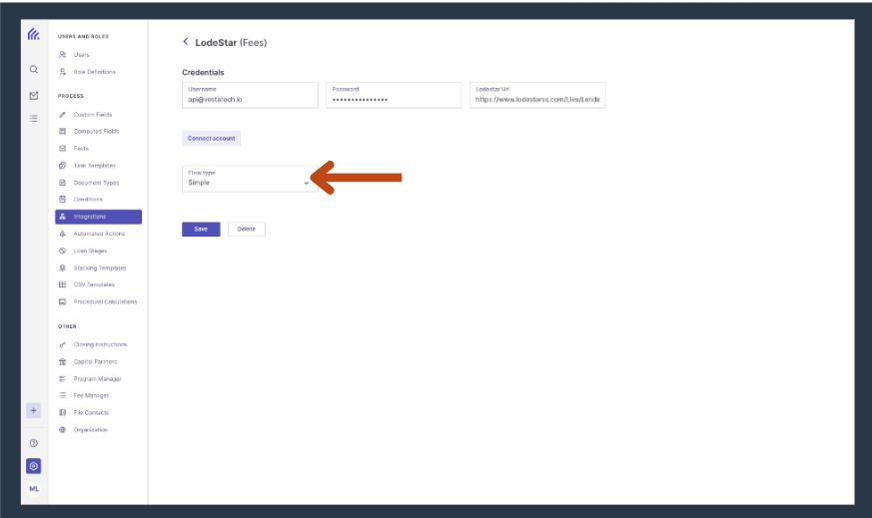The image size is (872, 518).
Task: Click the Connect account button
Action: click(x=212, y=139)
